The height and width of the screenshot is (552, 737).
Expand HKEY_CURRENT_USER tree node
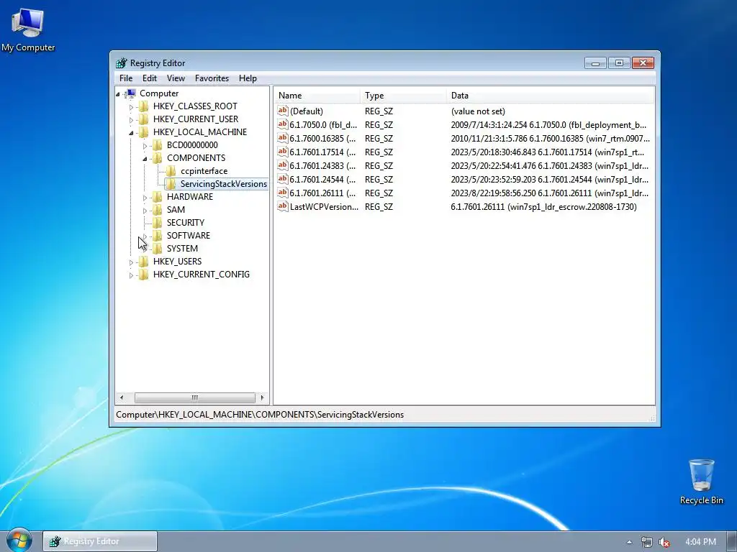point(131,120)
